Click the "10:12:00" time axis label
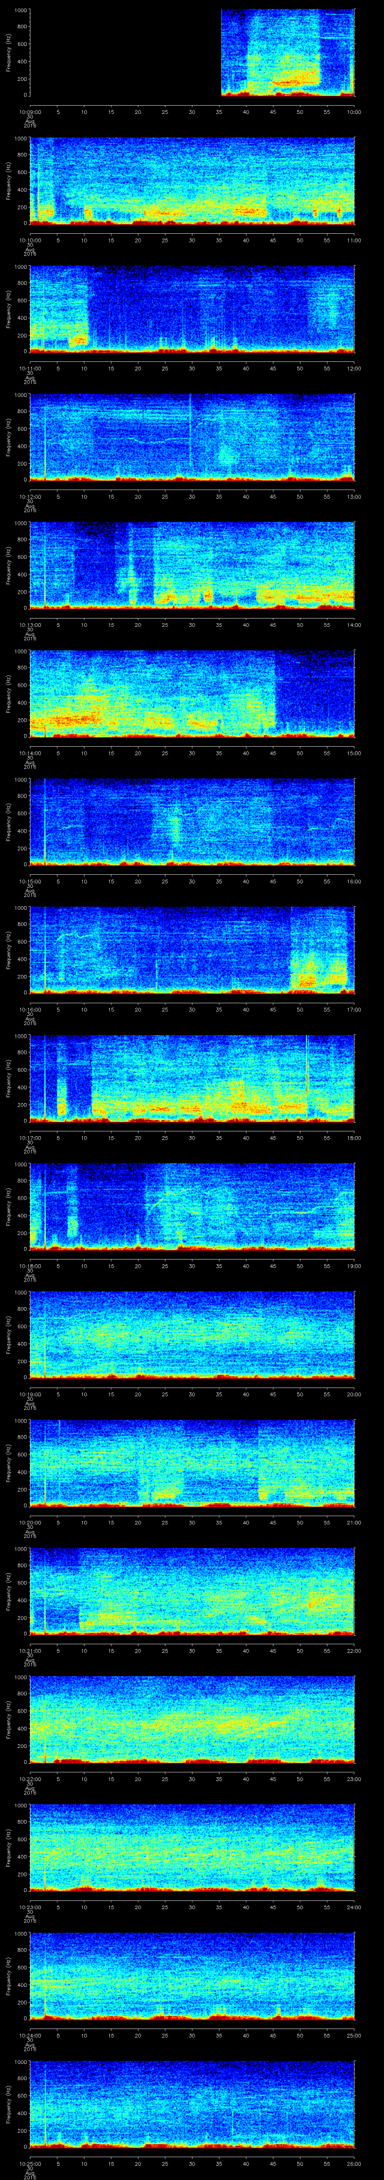This screenshot has height=2180, width=384. click(30, 497)
